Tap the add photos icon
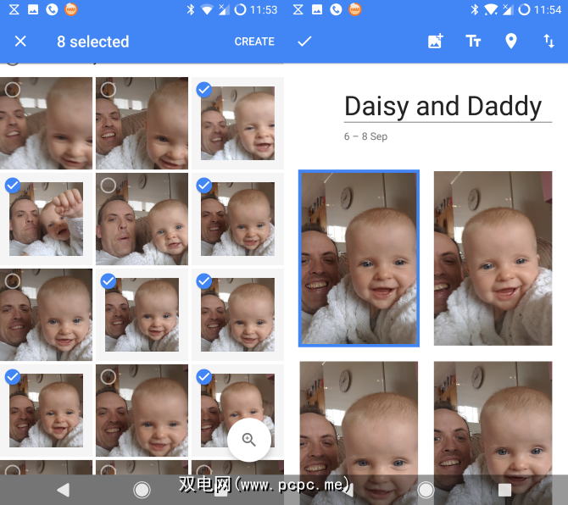Screen dimensions: 568x505 436,41
